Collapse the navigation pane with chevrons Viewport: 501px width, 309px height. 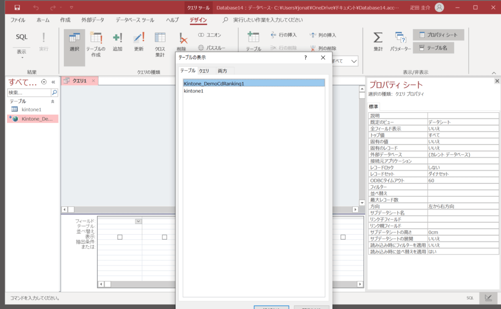[53, 82]
